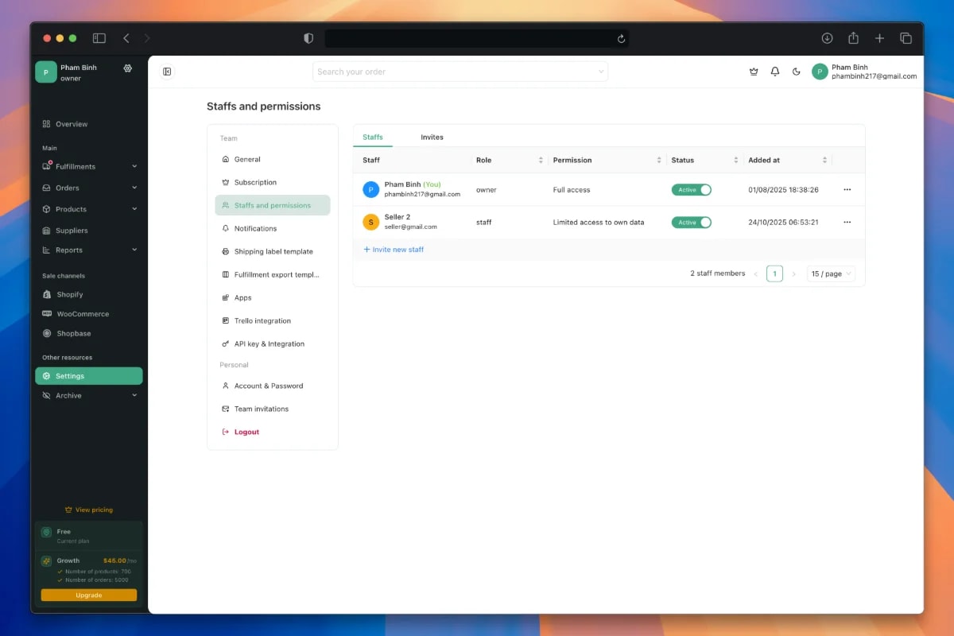Toggle dark mode with the moon icon
954x636 pixels.
(797, 72)
